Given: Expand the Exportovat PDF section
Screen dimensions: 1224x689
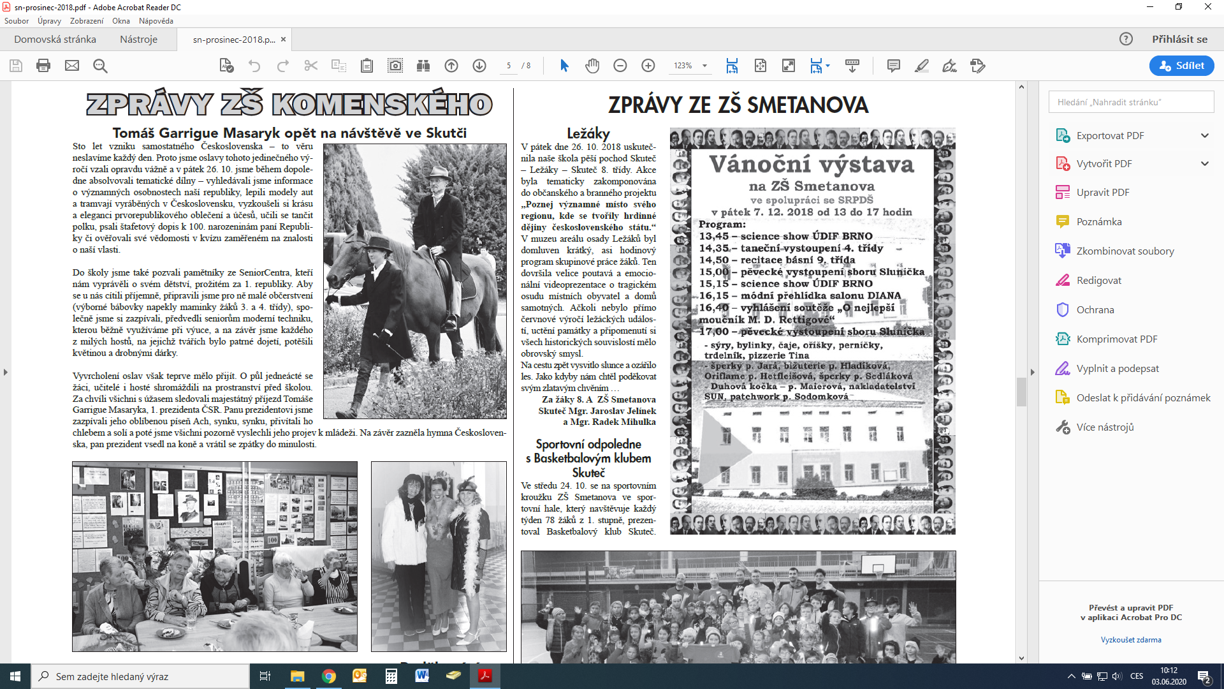Looking at the screenshot, I should [x=1205, y=135].
